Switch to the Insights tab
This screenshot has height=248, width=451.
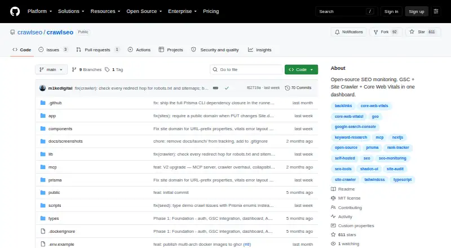tap(260, 50)
